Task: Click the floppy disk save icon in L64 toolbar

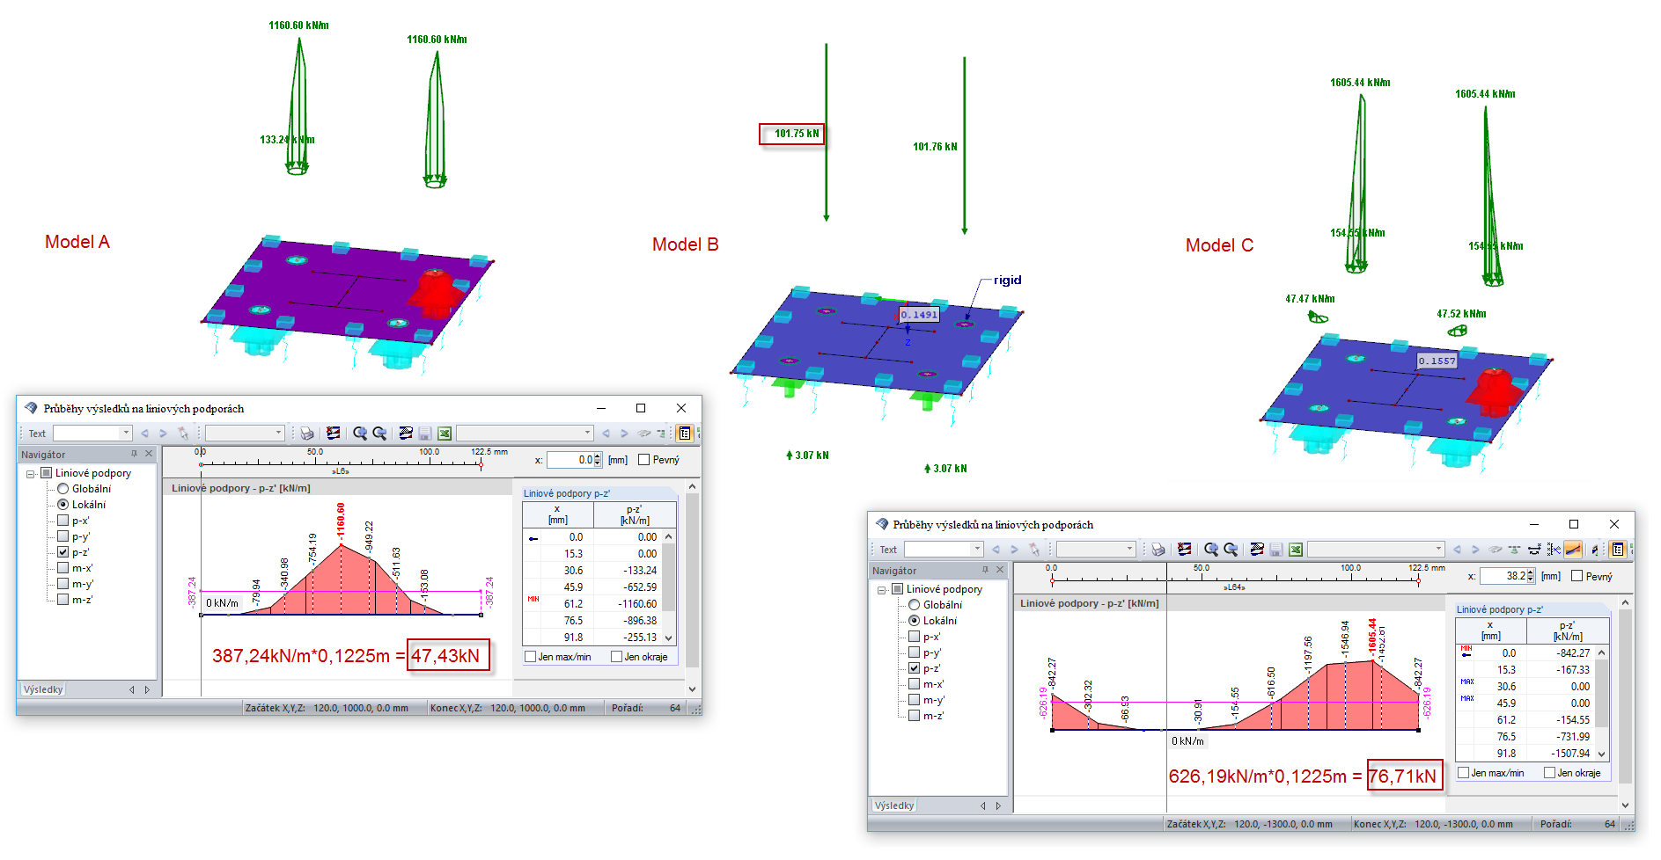Action: pyautogui.click(x=1275, y=550)
